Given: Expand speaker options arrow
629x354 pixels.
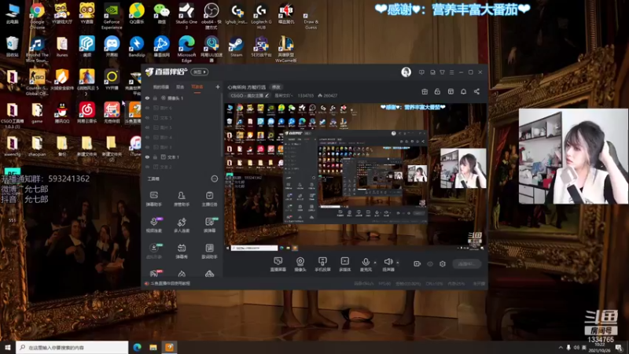Looking at the screenshot, I should (398, 263).
